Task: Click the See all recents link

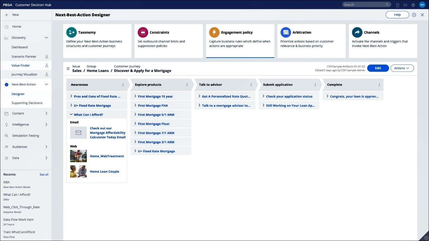Action: (44, 175)
